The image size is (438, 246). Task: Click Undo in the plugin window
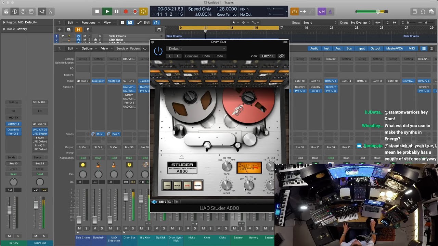[x=206, y=56]
